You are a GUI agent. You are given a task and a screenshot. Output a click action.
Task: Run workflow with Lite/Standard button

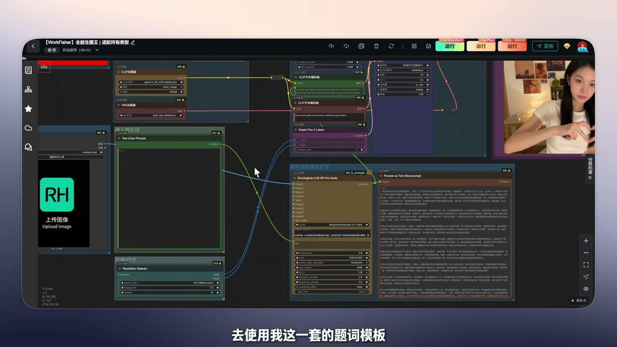[450, 46]
